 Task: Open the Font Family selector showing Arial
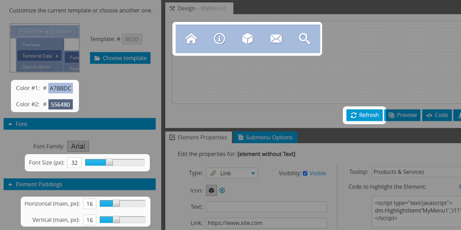pyautogui.click(x=78, y=147)
